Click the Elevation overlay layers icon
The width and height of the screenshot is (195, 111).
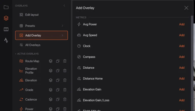[51, 80]
